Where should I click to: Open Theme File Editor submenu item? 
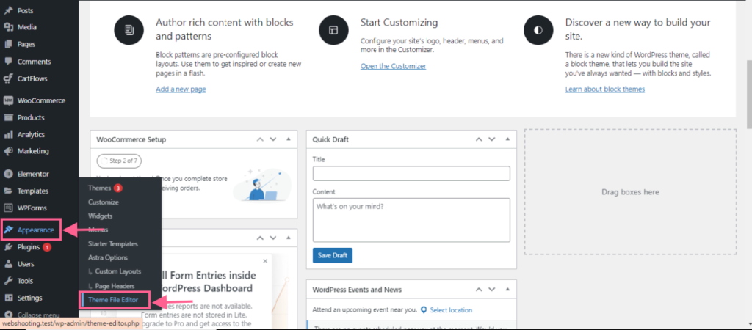click(x=113, y=299)
